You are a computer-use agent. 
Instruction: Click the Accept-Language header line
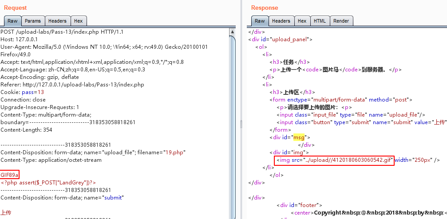pos(73,70)
